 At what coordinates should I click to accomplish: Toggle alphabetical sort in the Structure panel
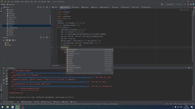pyautogui.click(x=4, y=40)
